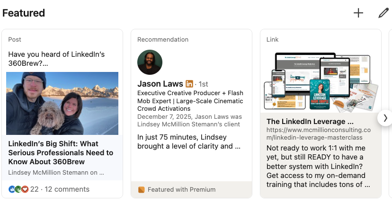Screen dimensions: 392x204
Task: Add a new featured item with plus icon
Action: click(x=358, y=13)
